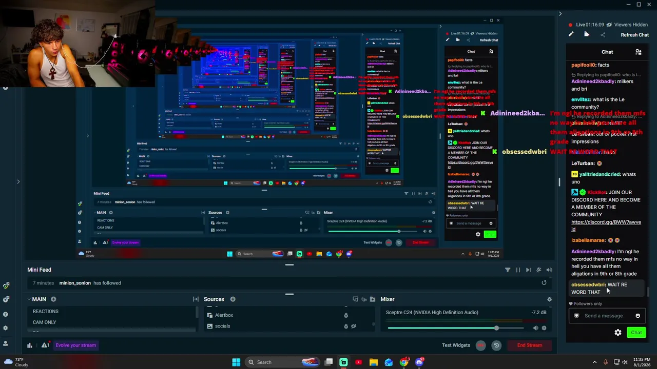Click Refresh Chat
Screen dimensions: 657x369
[634, 35]
